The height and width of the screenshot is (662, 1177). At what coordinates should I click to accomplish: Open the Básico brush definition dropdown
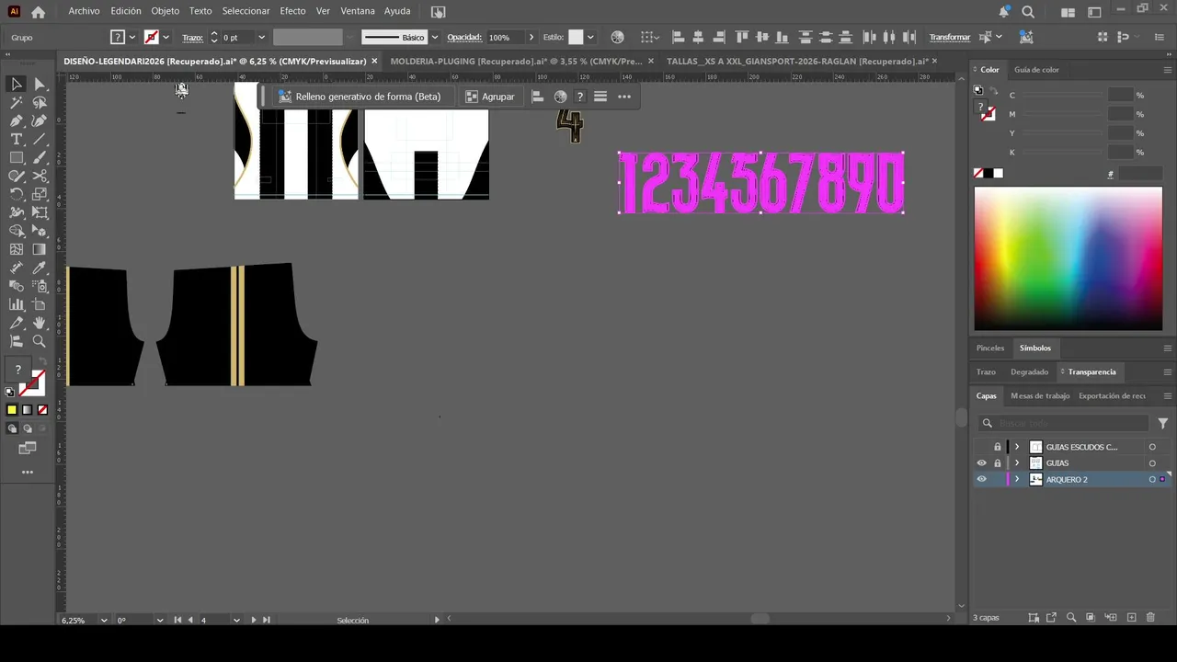[x=435, y=38]
